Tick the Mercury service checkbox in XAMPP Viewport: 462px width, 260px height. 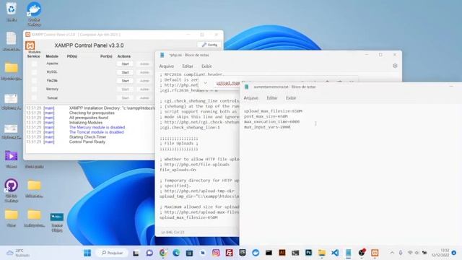click(34, 89)
